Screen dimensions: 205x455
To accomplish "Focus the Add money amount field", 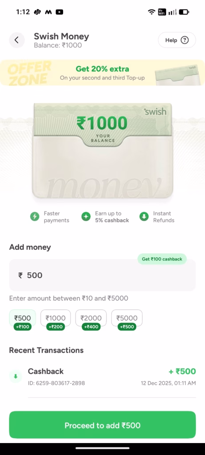I will 102,275.
